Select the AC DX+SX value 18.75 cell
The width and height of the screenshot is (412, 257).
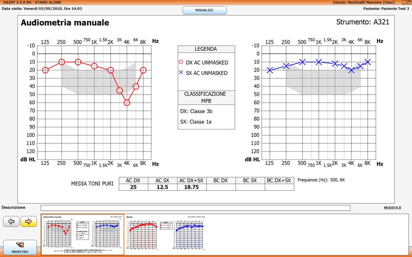click(x=192, y=187)
